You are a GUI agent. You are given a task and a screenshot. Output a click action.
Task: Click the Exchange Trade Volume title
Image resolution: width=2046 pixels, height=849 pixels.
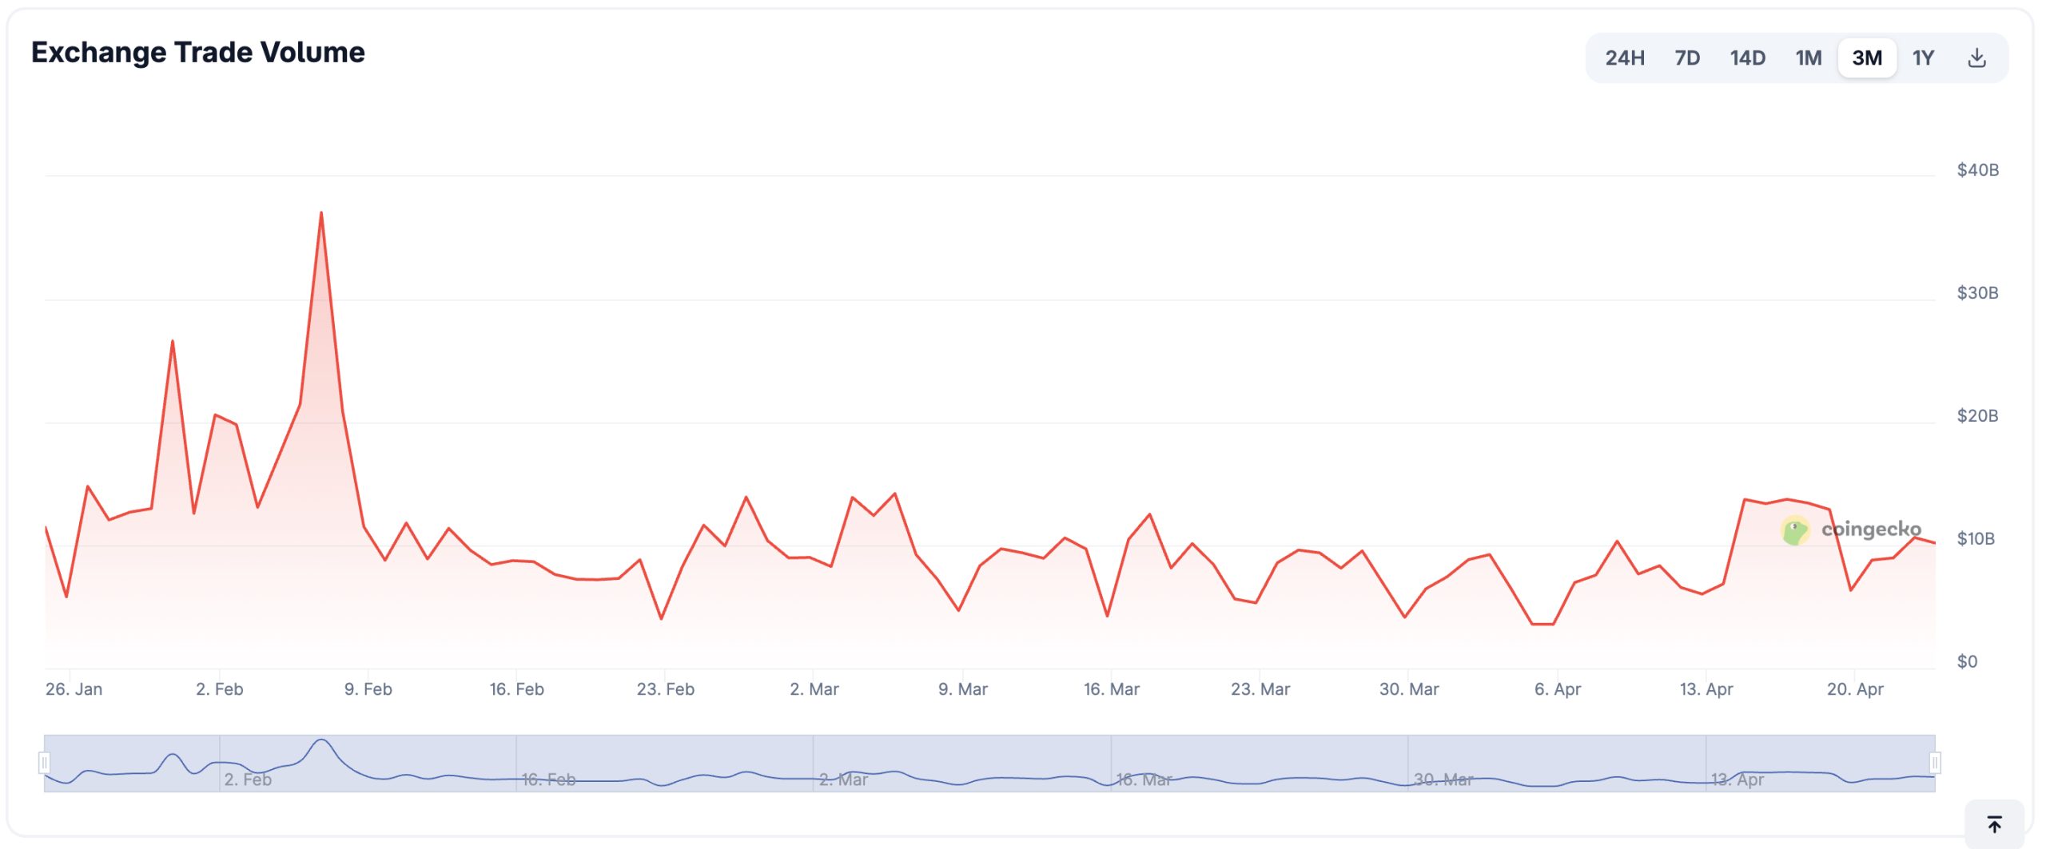coord(198,53)
